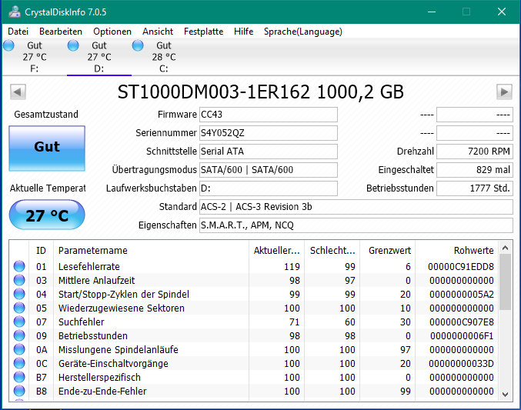Click the Grenzwert column header
The image size is (521, 410).
387,250
